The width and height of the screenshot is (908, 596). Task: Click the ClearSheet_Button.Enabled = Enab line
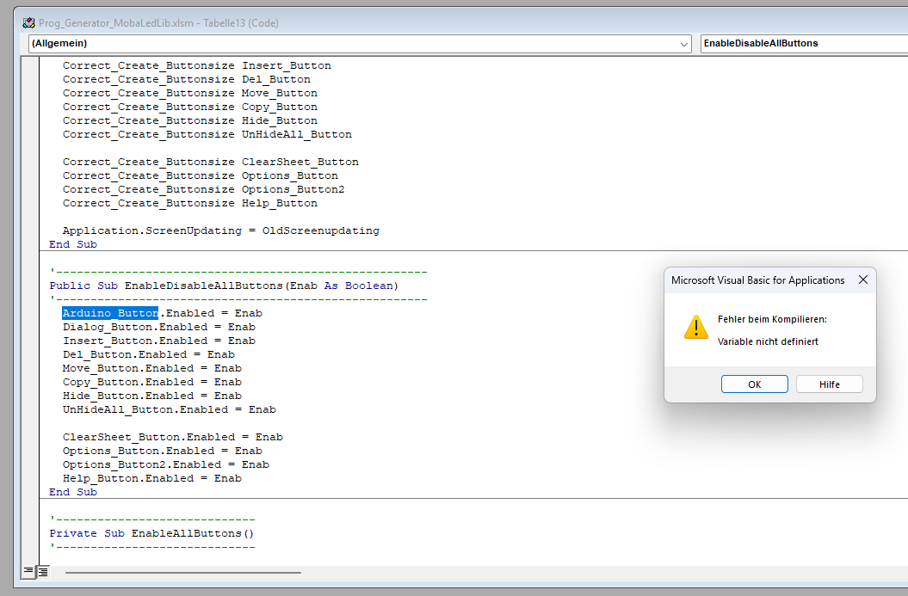[172, 437]
